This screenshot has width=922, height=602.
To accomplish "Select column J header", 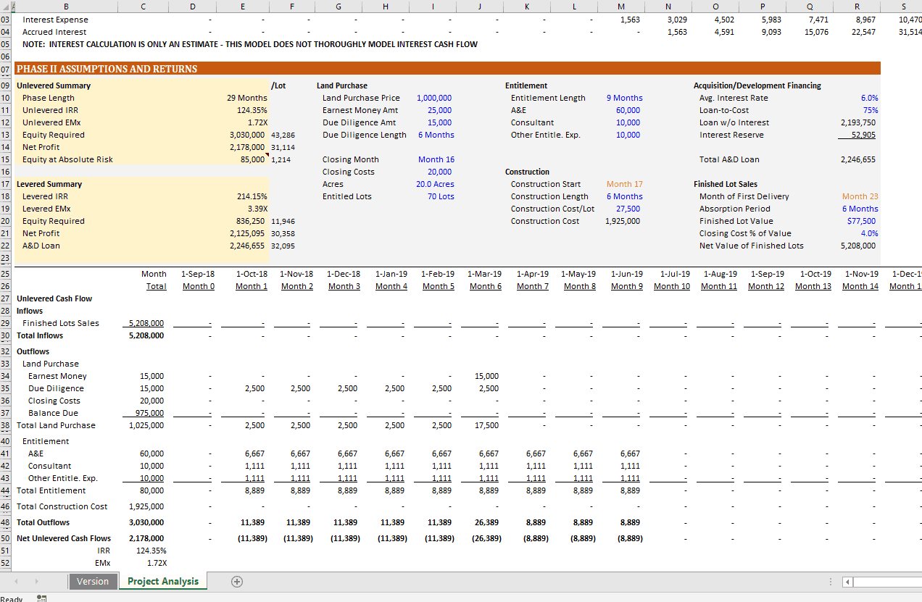I will coord(480,7).
